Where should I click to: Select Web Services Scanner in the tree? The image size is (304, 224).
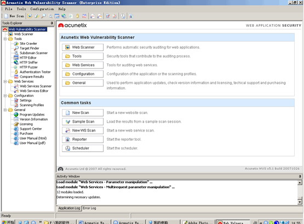pos(36,86)
